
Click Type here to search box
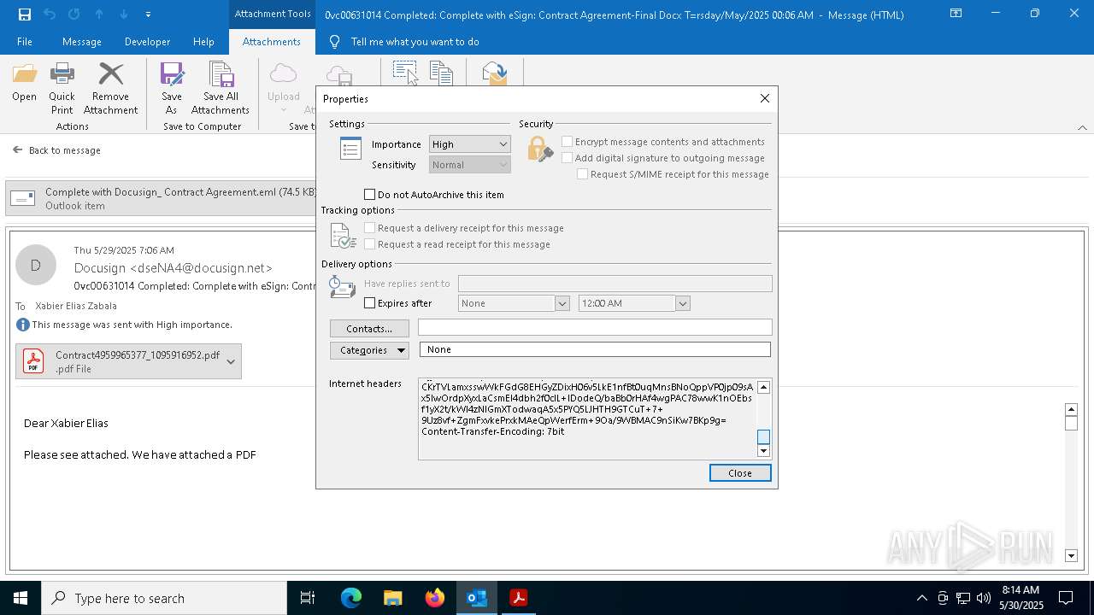tap(164, 598)
